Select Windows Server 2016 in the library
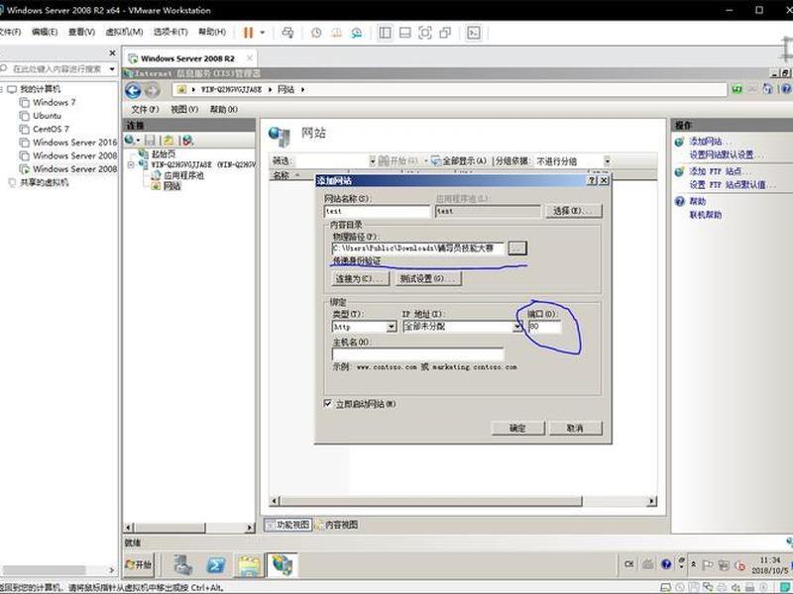Screen dimensions: 793x594 (74, 143)
